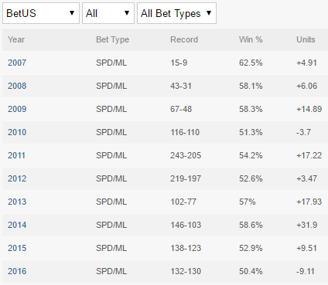Select the 243-205 record cell
The height and width of the screenshot is (285, 328).
tap(186, 155)
